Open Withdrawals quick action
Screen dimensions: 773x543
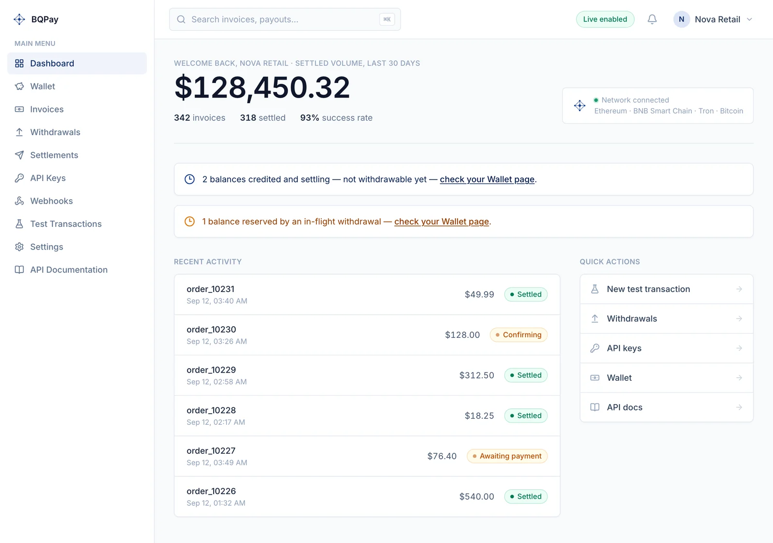coord(667,319)
